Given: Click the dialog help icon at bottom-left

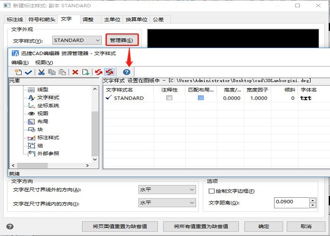Looking at the screenshot, I should 10,227.
